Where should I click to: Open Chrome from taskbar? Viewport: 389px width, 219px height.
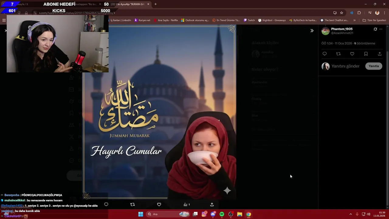click(x=249, y=214)
